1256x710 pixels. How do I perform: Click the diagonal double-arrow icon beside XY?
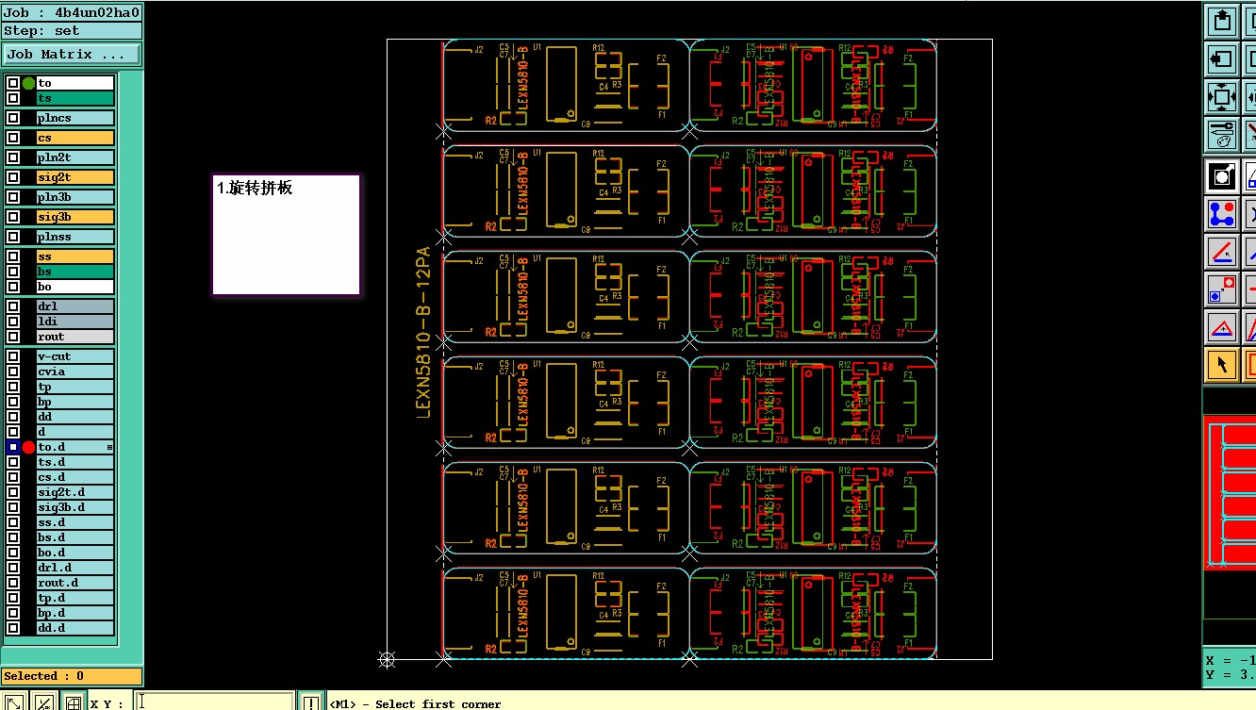point(14,702)
